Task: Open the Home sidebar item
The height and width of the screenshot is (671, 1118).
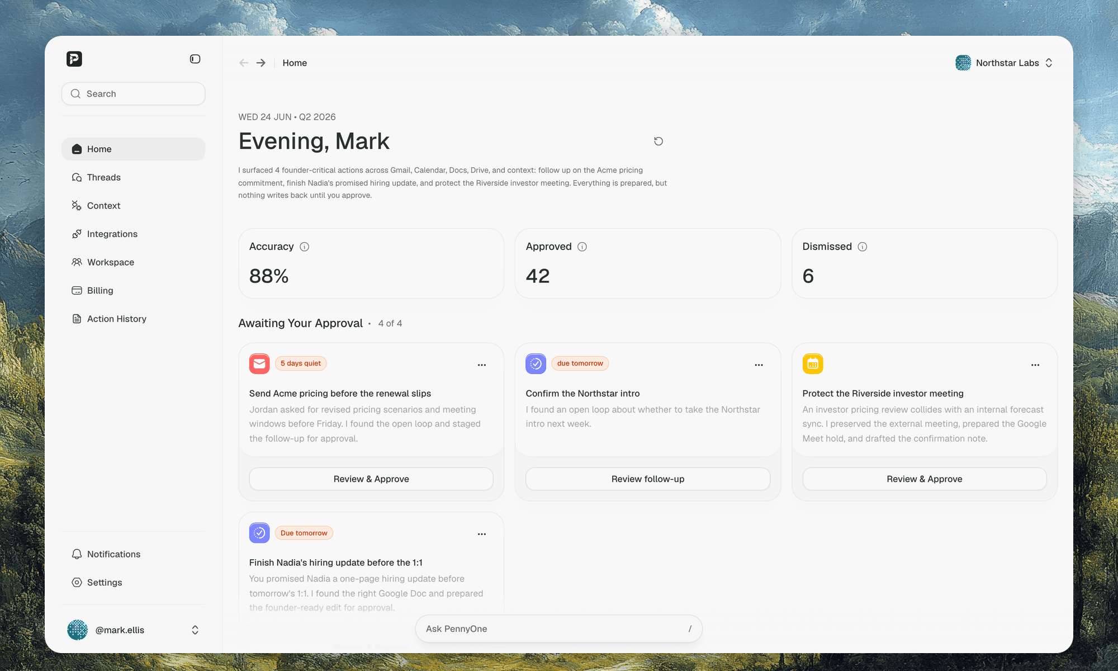Action: [x=133, y=149]
